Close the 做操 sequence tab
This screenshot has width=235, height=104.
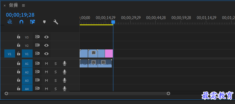5,6
